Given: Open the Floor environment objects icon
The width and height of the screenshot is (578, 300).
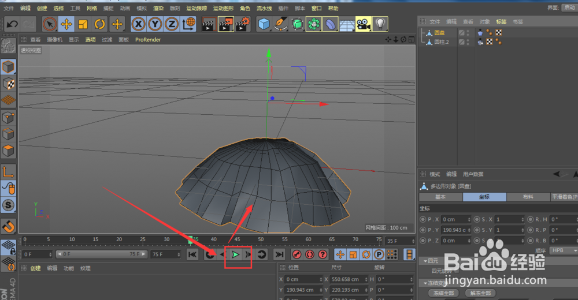Looking at the screenshot, I should [347, 24].
